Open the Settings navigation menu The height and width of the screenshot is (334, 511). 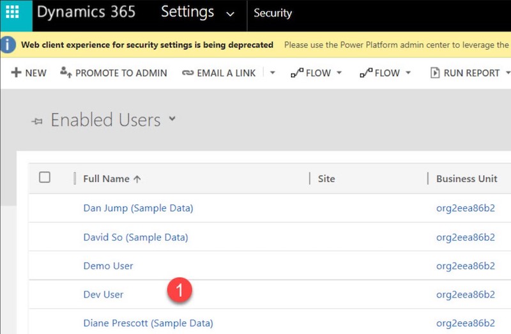pyautogui.click(x=187, y=11)
